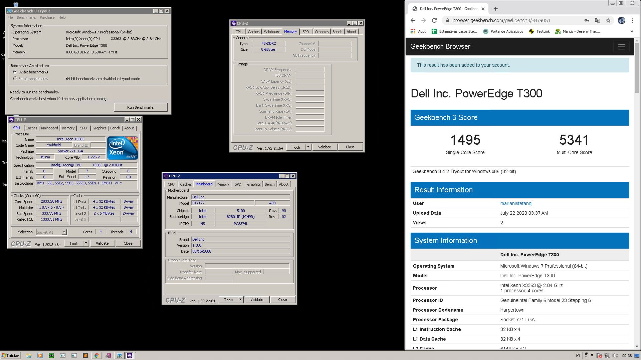Viewport: 641px width, 360px height.
Task: Open the Apps bookmarks shortcut
Action: coord(418,31)
